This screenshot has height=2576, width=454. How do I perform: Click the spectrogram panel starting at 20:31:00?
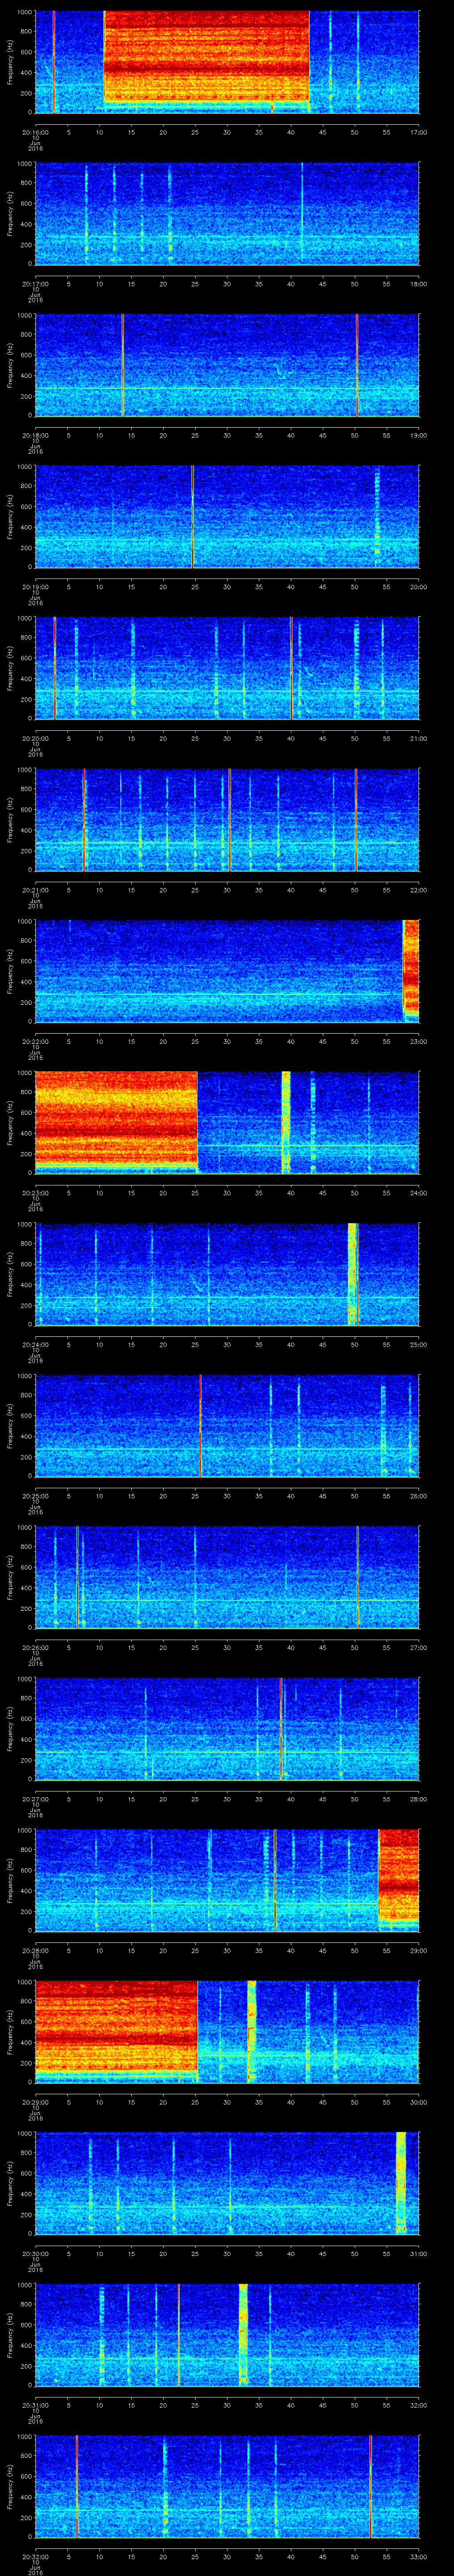(x=227, y=2335)
